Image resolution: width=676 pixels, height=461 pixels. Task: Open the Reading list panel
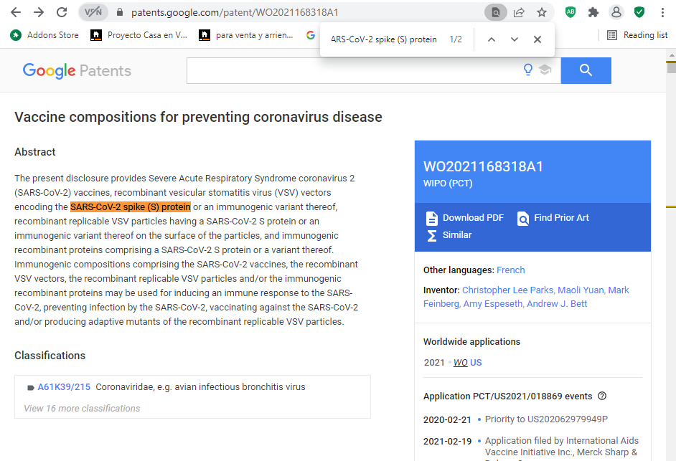pyautogui.click(x=637, y=34)
